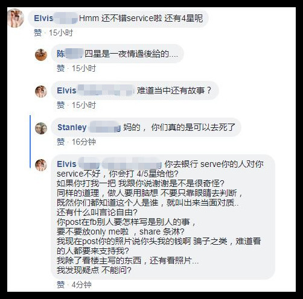Click the 15小时 timestamp under top comment
The width and height of the screenshot is (303, 299).
tap(61, 33)
